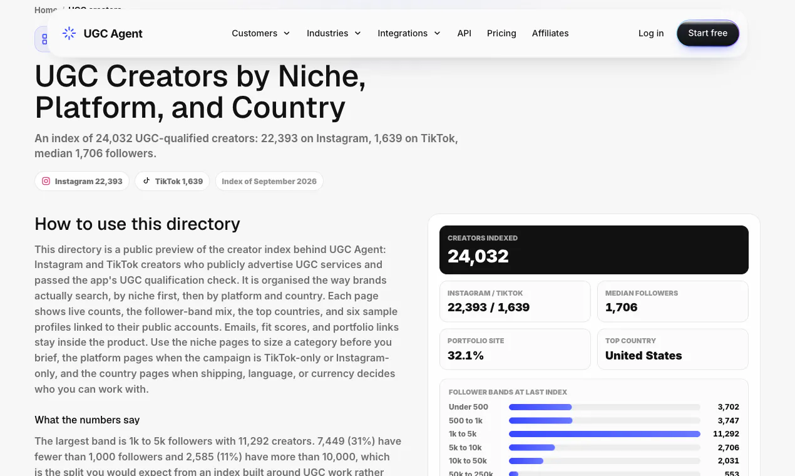Image resolution: width=795 pixels, height=476 pixels.
Task: Click the TikTok icon in the TikTok 1,639 chip
Action: tap(146, 181)
